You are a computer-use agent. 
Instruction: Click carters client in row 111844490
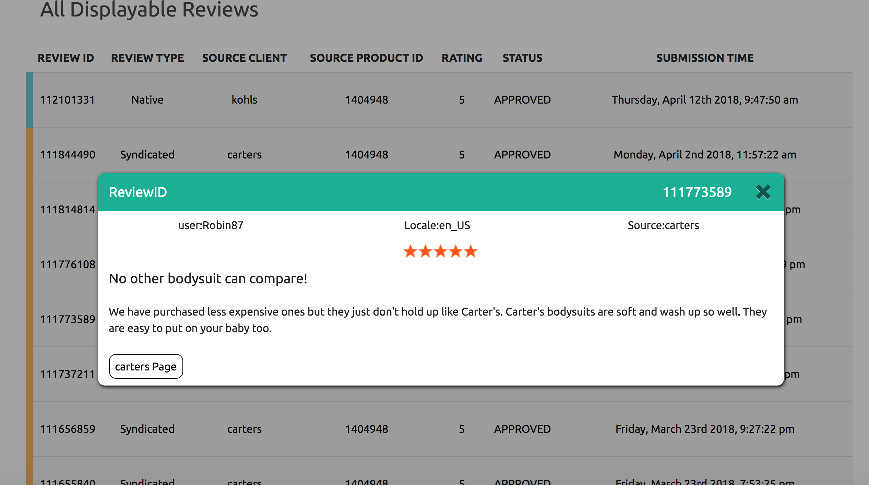pos(245,155)
